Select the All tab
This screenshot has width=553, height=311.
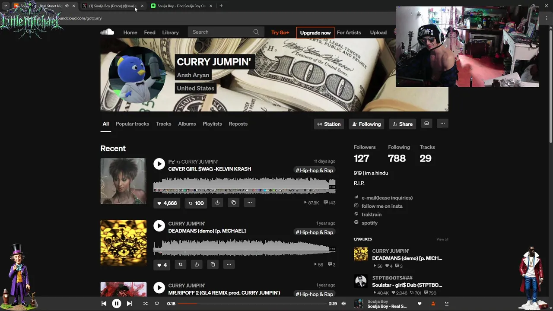(105, 124)
